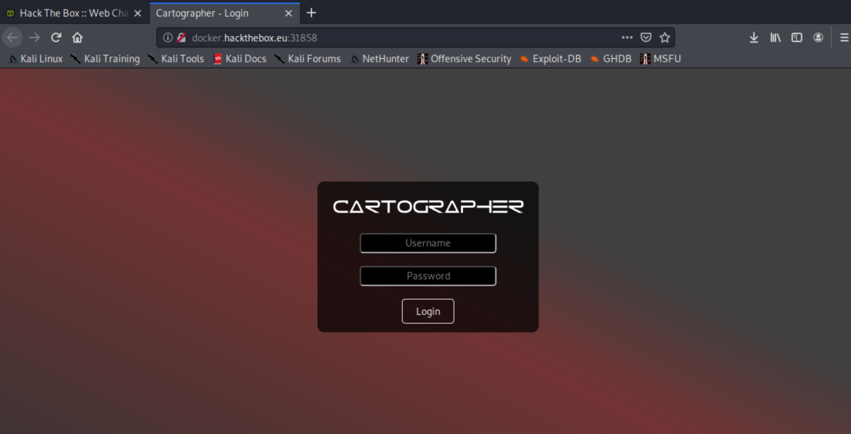Close the Cartographer - Login tab
The width and height of the screenshot is (851, 434).
click(288, 13)
